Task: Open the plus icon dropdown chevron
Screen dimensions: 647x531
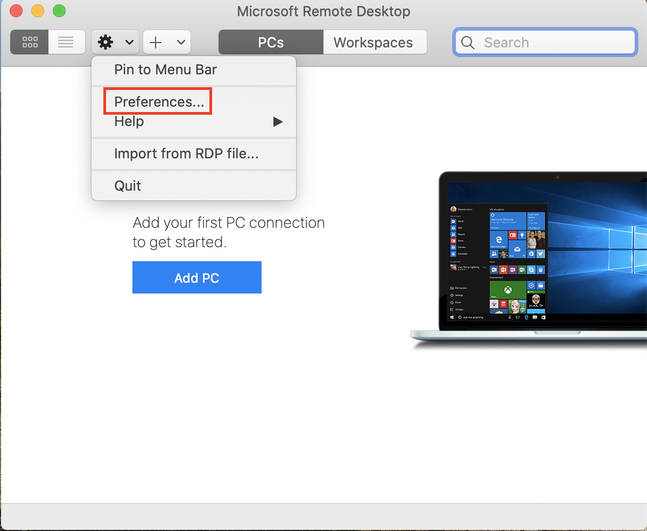Action: point(180,42)
